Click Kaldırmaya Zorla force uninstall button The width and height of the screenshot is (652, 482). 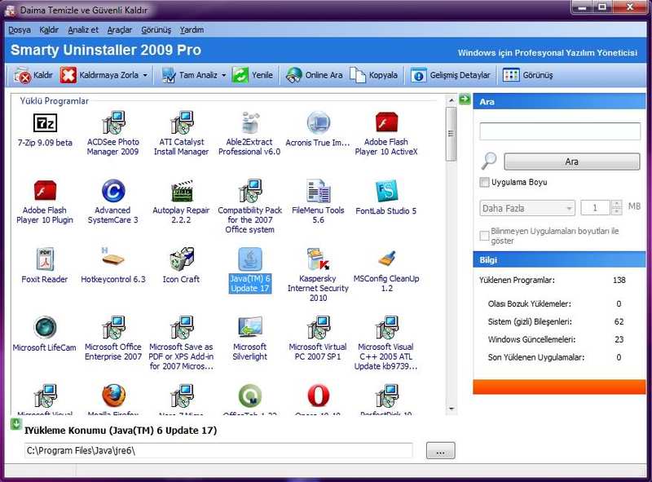99,75
